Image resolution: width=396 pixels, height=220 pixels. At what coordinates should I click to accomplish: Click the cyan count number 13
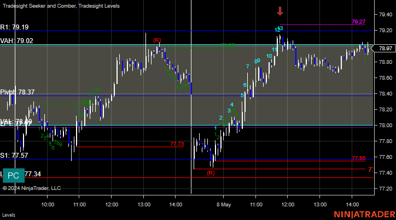click(280, 28)
